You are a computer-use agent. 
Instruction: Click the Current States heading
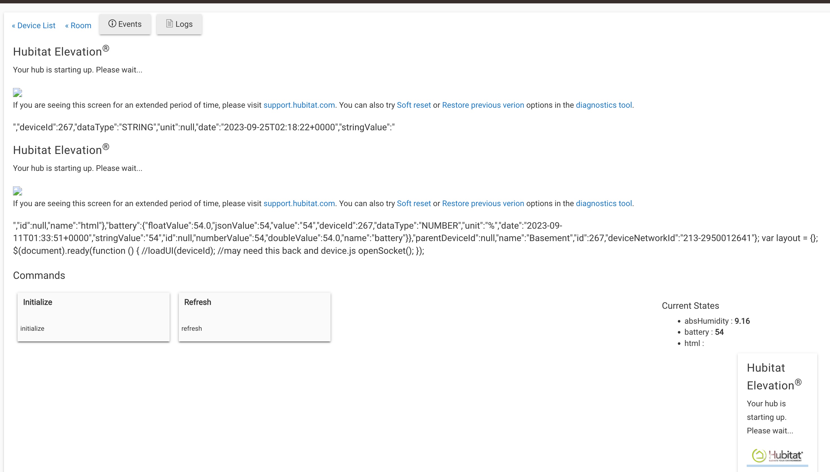[x=690, y=306]
